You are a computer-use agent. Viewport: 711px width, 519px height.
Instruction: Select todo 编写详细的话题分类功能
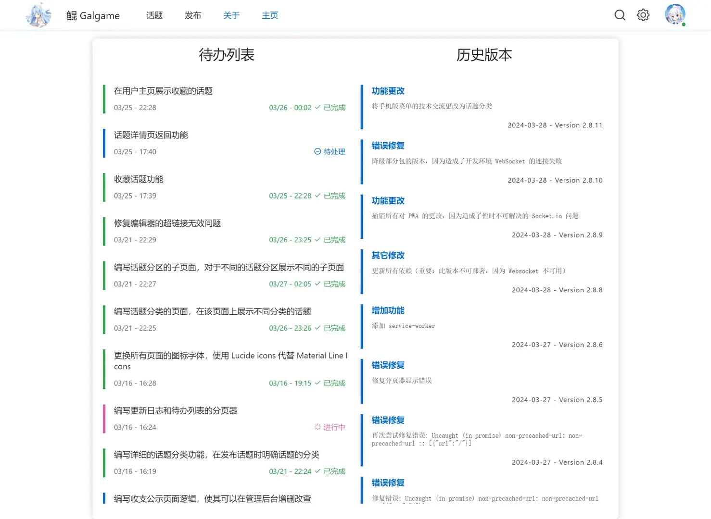216,455
